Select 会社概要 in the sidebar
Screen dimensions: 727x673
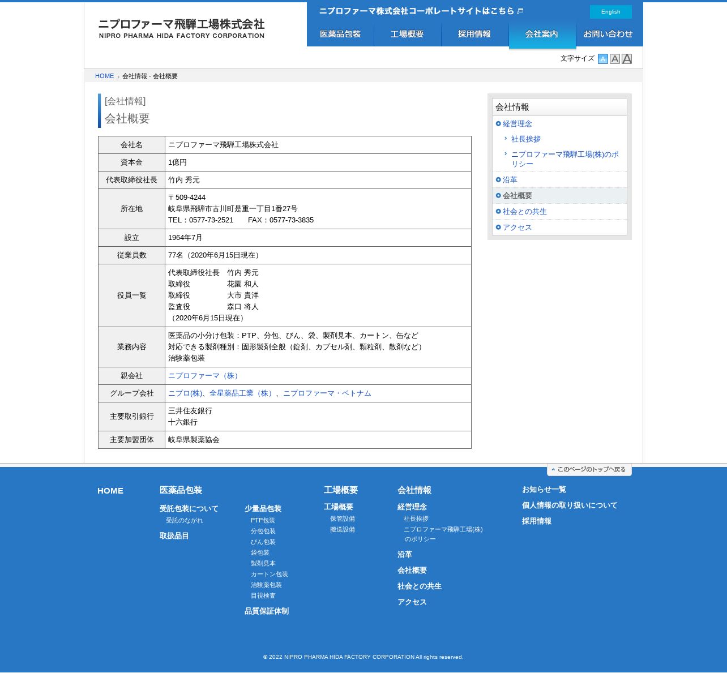518,196
